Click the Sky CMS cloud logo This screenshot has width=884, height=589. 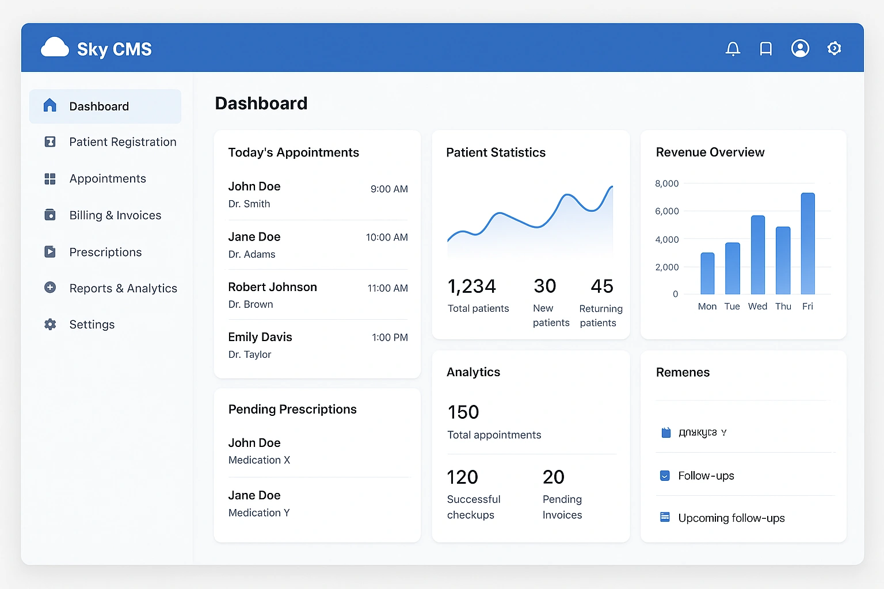click(x=55, y=48)
